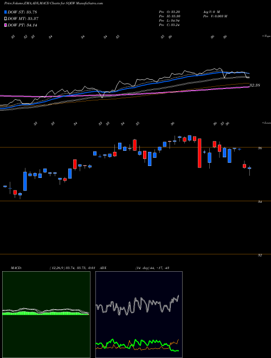Select the 'DOW PT: 34.14' label

(22, 25)
